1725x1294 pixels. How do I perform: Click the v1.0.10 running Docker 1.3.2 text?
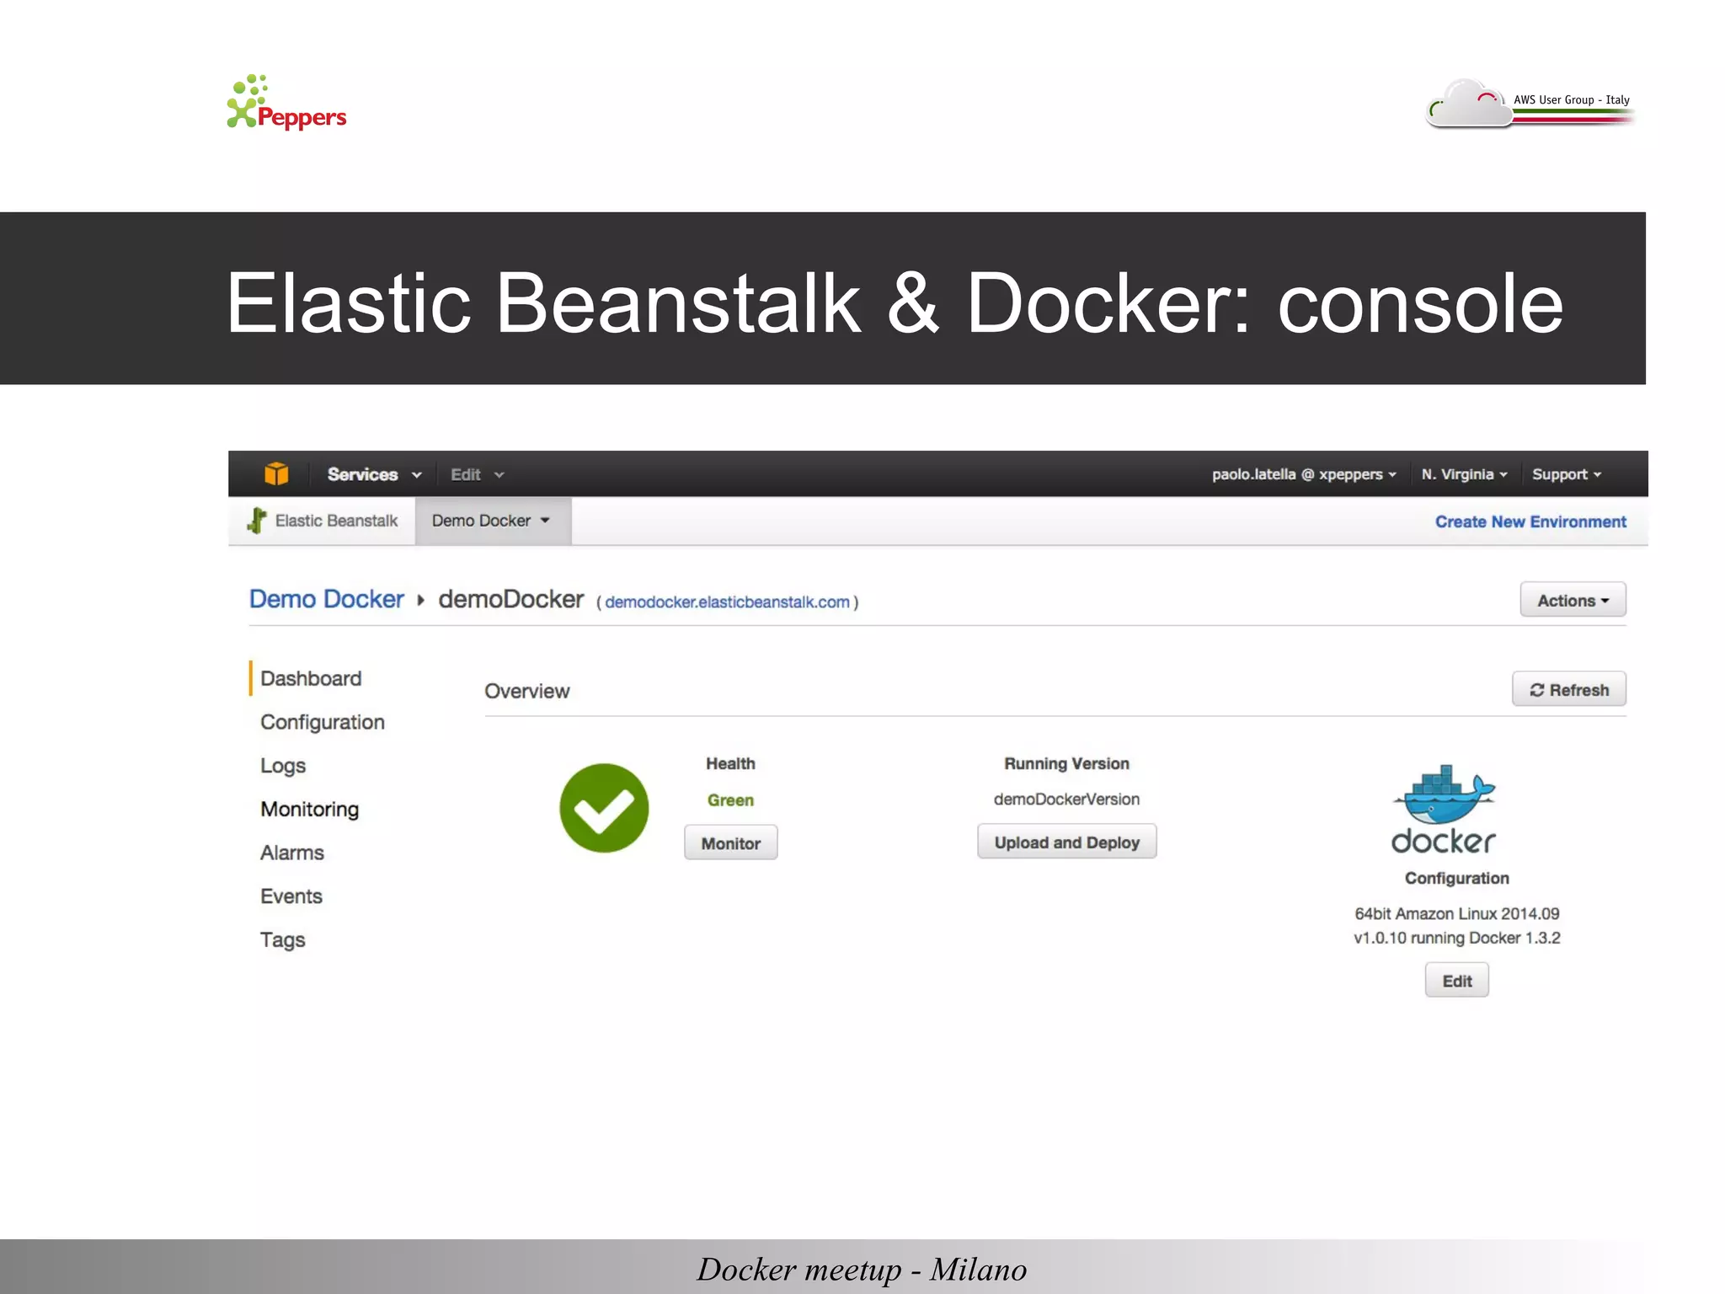click(1456, 938)
